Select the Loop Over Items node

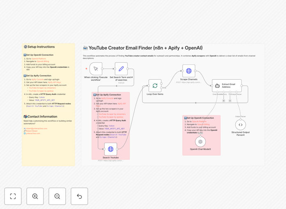point(155,85)
